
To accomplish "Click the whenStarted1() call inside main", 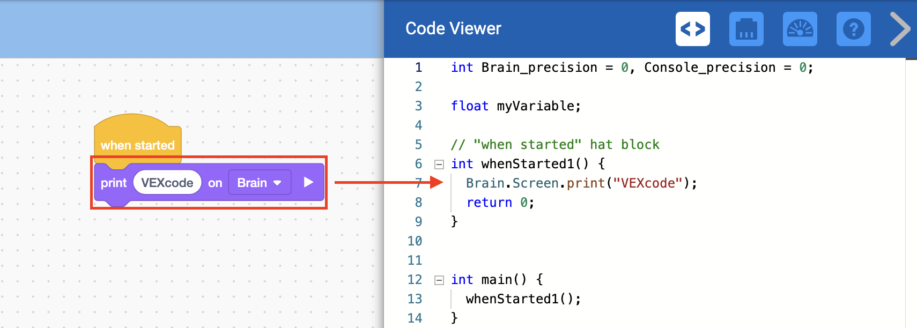I will (523, 299).
